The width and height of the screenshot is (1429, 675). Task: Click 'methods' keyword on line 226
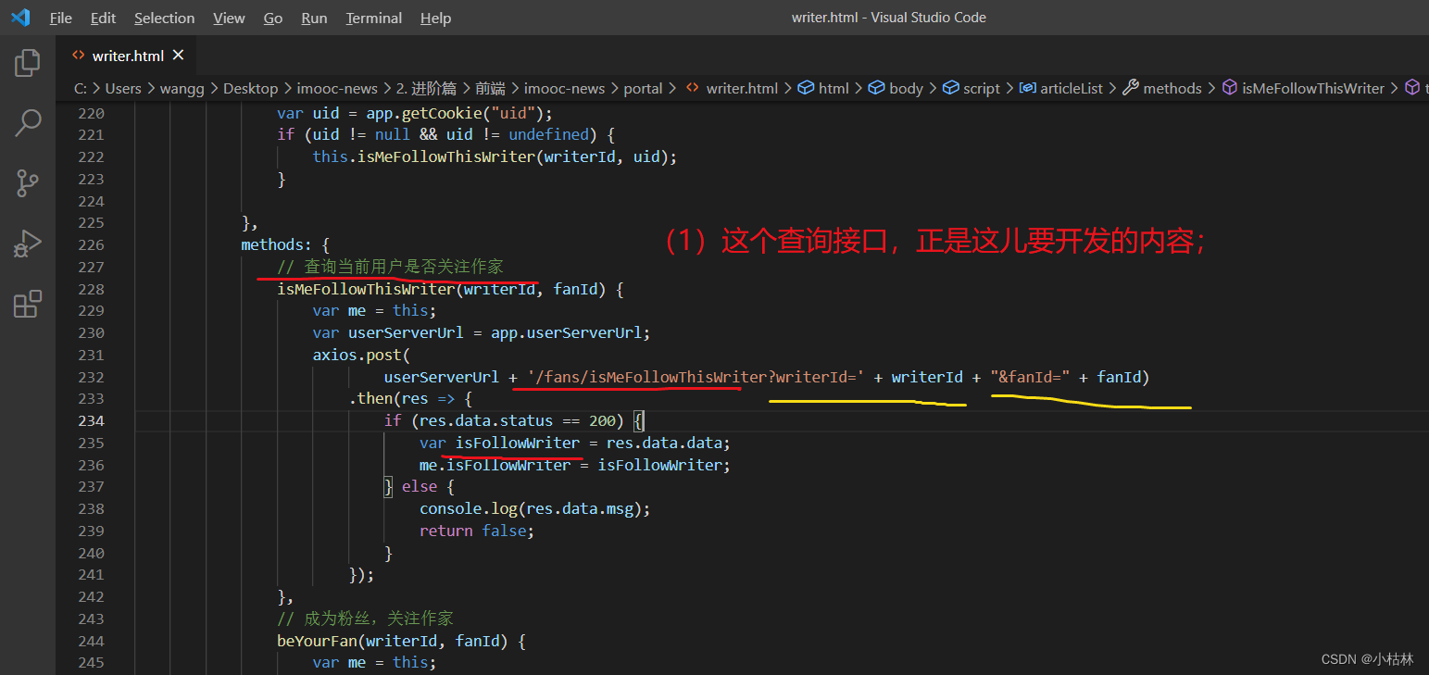click(x=271, y=244)
